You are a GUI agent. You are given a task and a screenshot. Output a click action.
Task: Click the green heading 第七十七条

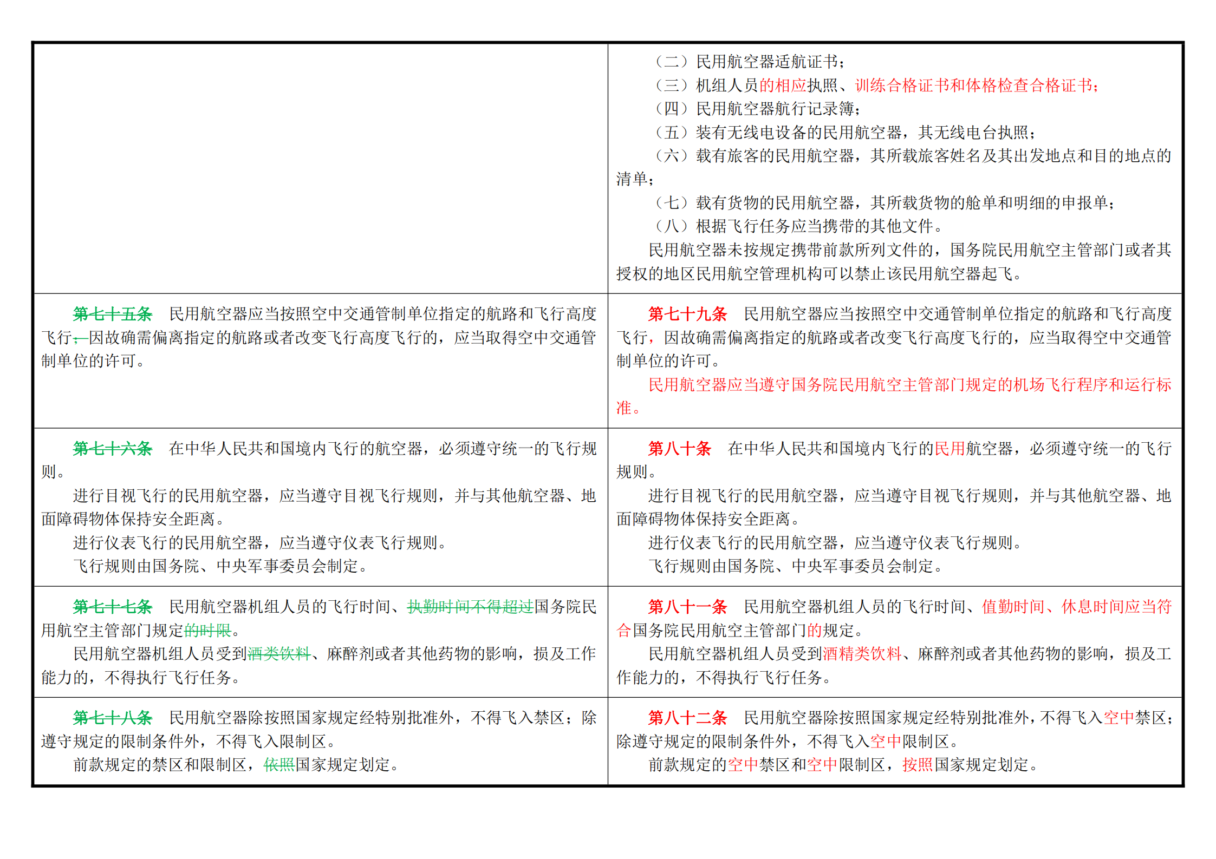(x=113, y=607)
